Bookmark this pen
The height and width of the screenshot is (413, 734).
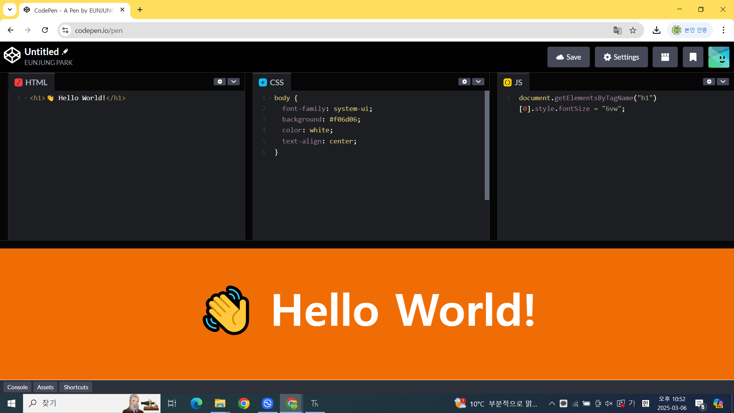[x=693, y=57]
